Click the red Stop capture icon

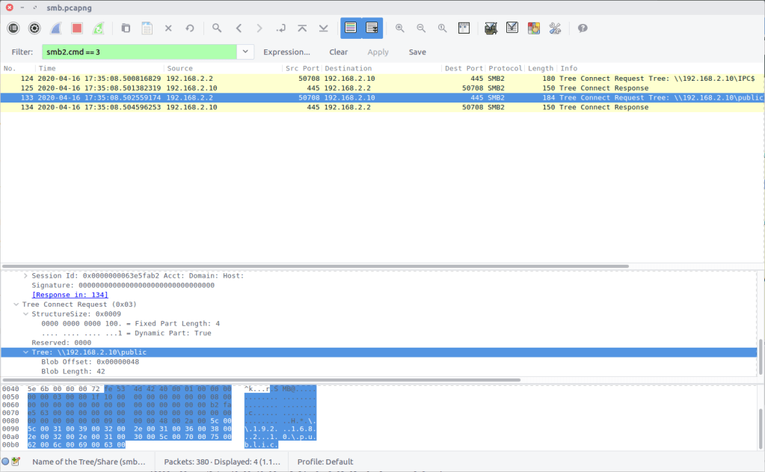coord(77,28)
